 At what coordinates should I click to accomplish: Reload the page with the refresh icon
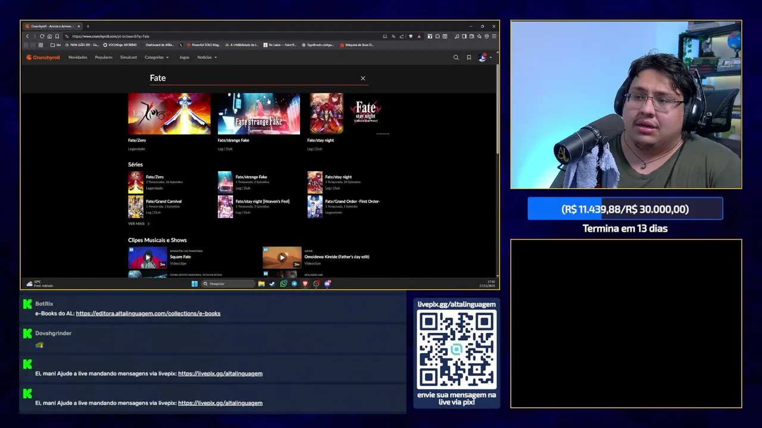click(42, 36)
